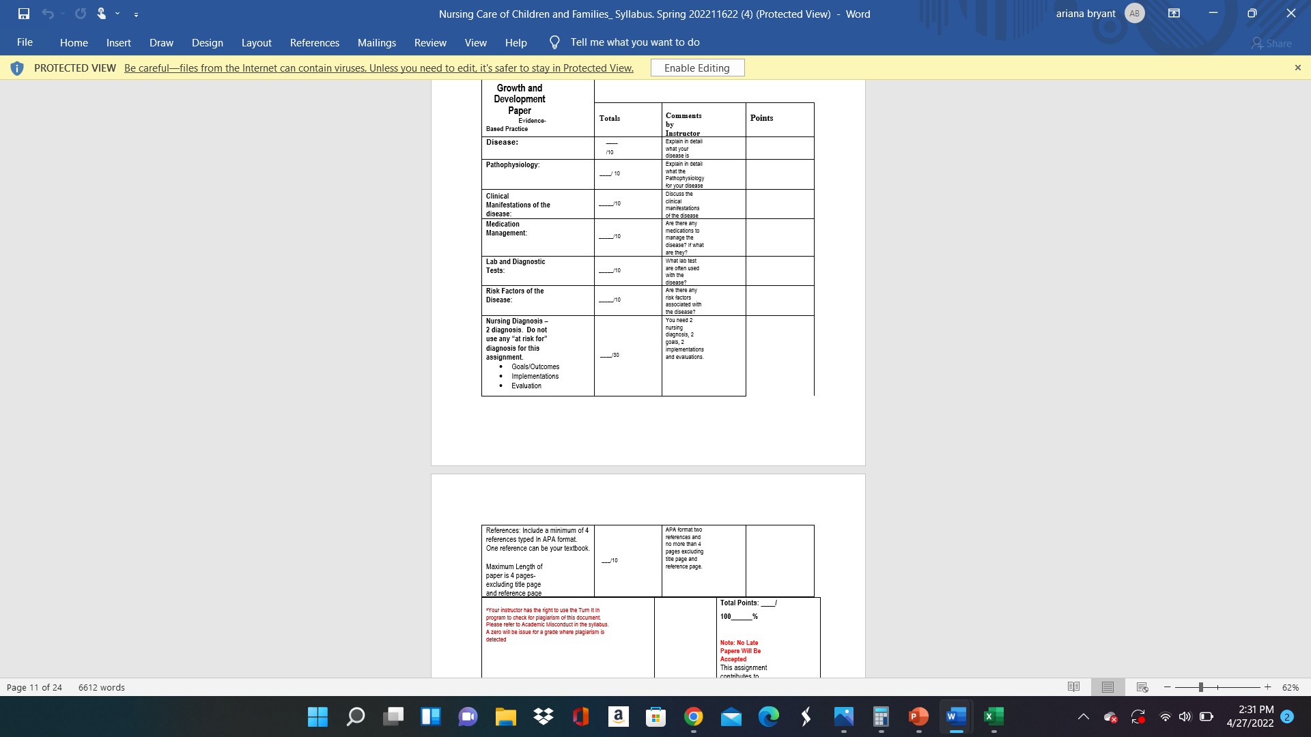
Task: Click the Protected View shield icon
Action: click(x=17, y=68)
